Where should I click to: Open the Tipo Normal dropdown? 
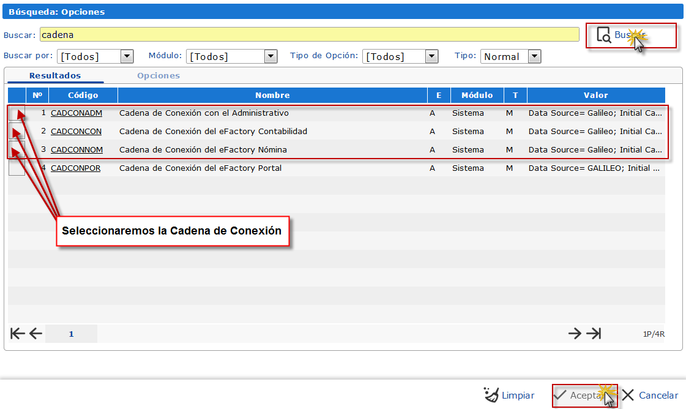(x=534, y=56)
